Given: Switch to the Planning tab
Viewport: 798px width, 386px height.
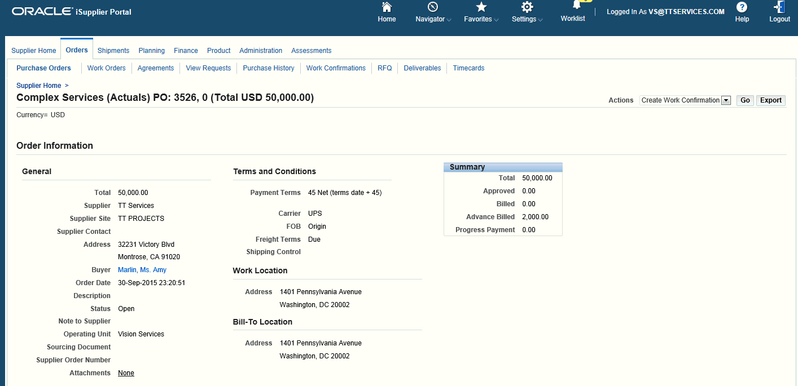Looking at the screenshot, I should [152, 51].
